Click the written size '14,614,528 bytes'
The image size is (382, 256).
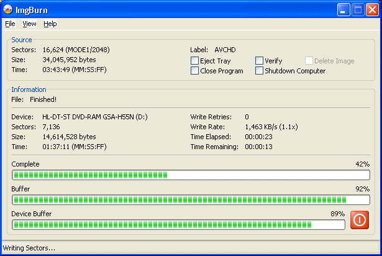click(x=69, y=137)
